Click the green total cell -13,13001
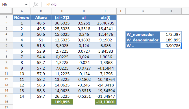This screenshot has width=189, height=109. 106,102
